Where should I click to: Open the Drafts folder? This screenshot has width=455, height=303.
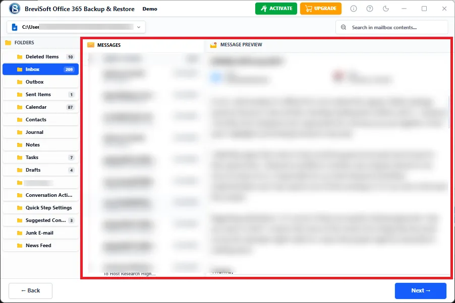pos(40,170)
